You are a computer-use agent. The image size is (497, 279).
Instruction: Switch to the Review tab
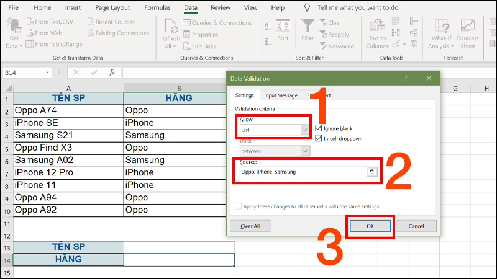[x=221, y=7]
